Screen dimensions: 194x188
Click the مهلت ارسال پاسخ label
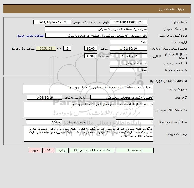tap(175, 49)
